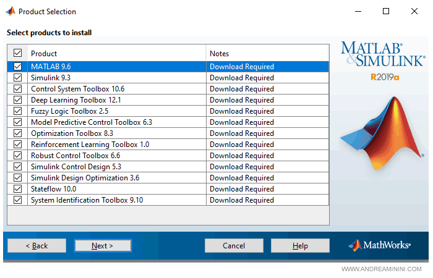This screenshot has height=278, width=433.
Task: Minimize the Product Selection window
Action: coord(358,11)
